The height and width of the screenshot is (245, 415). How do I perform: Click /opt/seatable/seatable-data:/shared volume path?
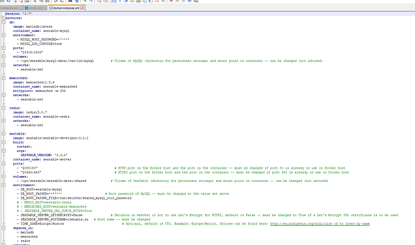pos(54,181)
